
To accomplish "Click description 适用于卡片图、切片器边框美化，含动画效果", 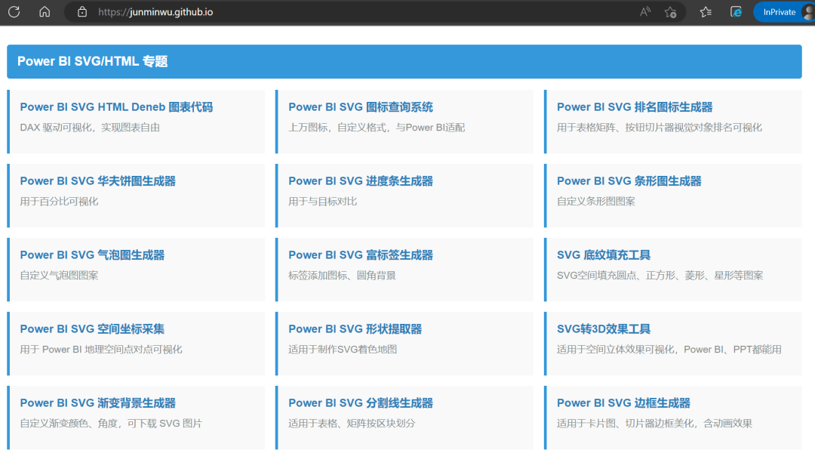I will click(654, 423).
